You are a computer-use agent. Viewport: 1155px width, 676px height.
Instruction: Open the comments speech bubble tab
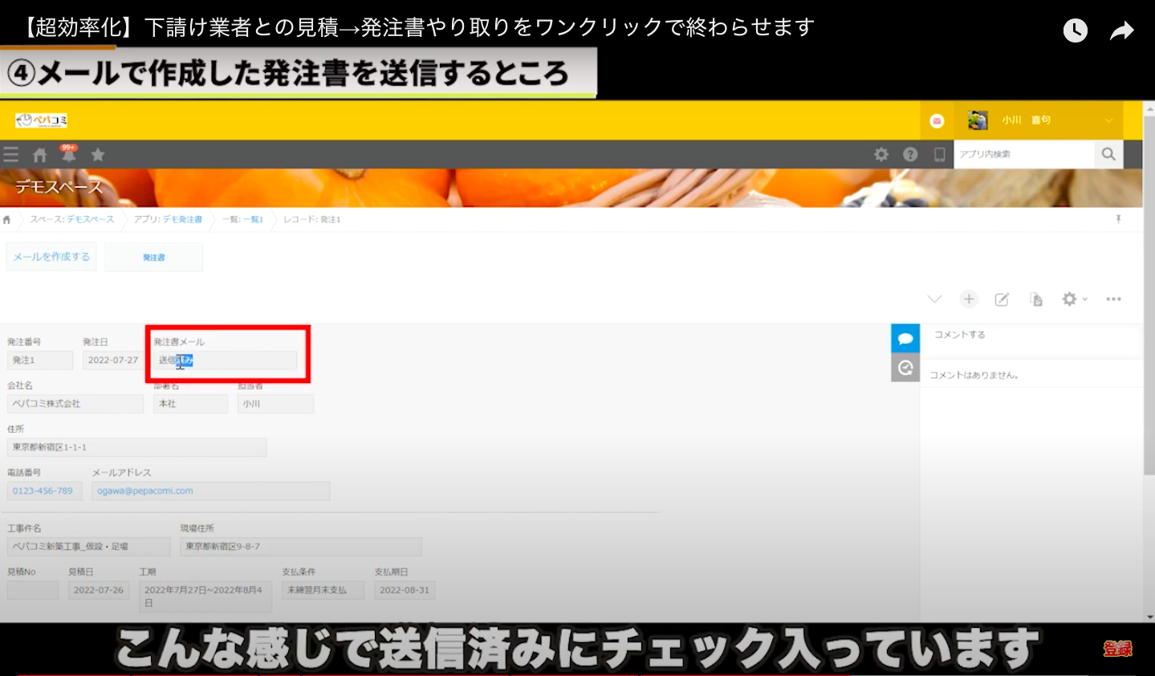tap(905, 338)
